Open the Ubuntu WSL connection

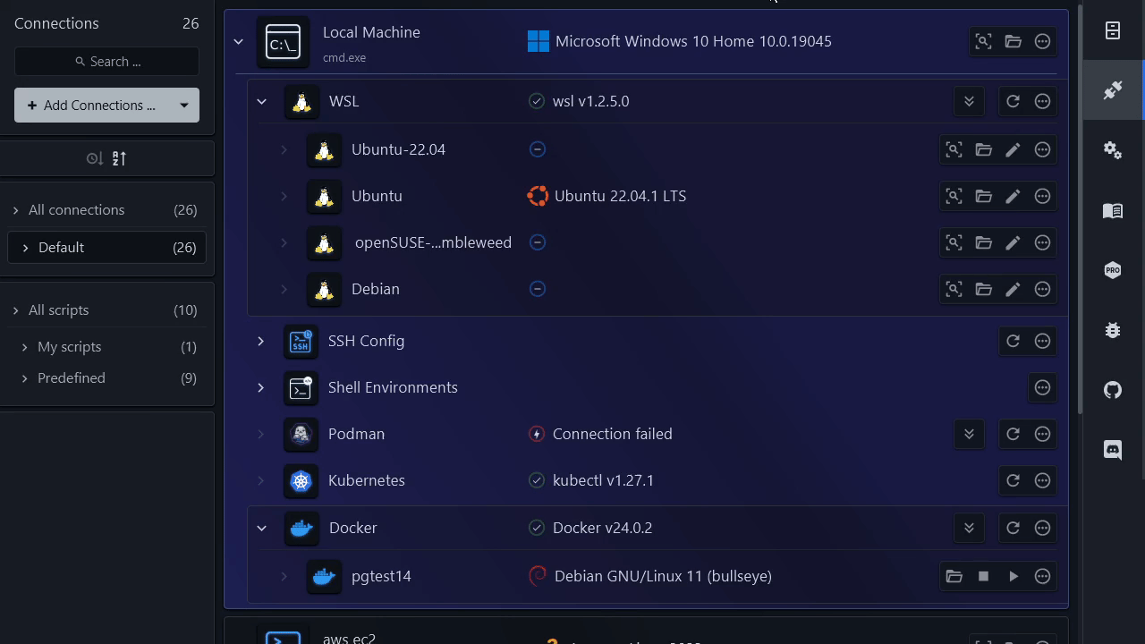pos(376,196)
